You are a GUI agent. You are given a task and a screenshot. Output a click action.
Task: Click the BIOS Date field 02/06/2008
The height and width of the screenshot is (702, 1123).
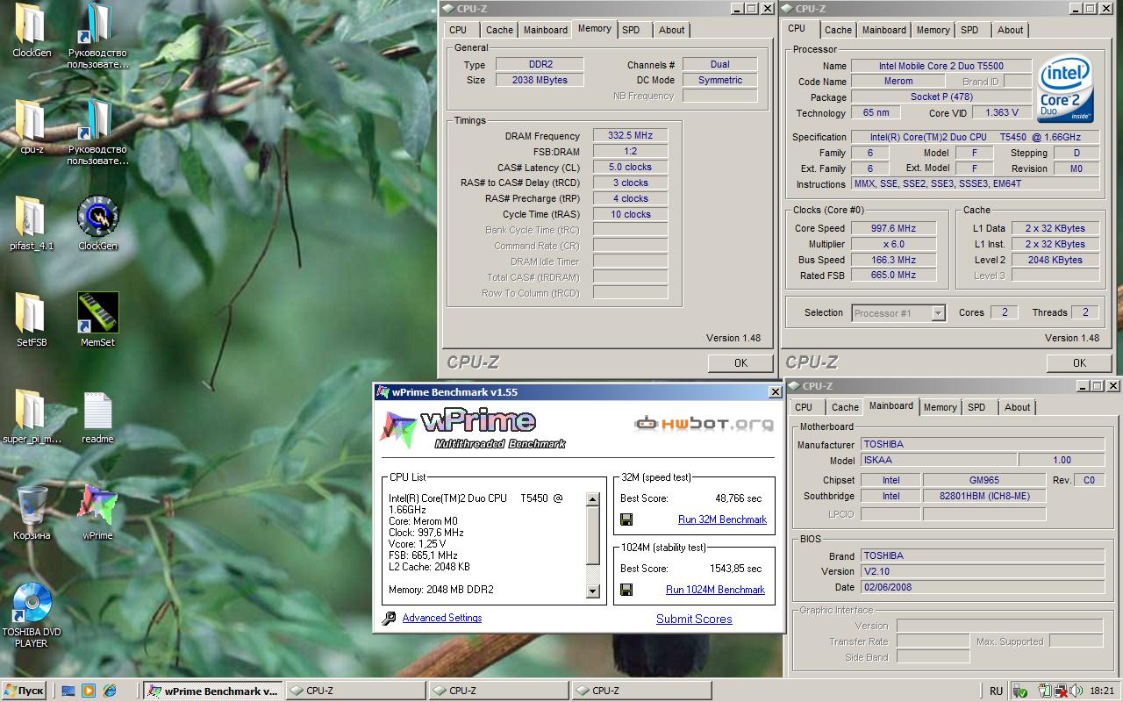coord(982,587)
